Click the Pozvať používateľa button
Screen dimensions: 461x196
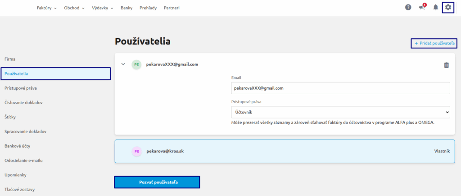coord(157,182)
